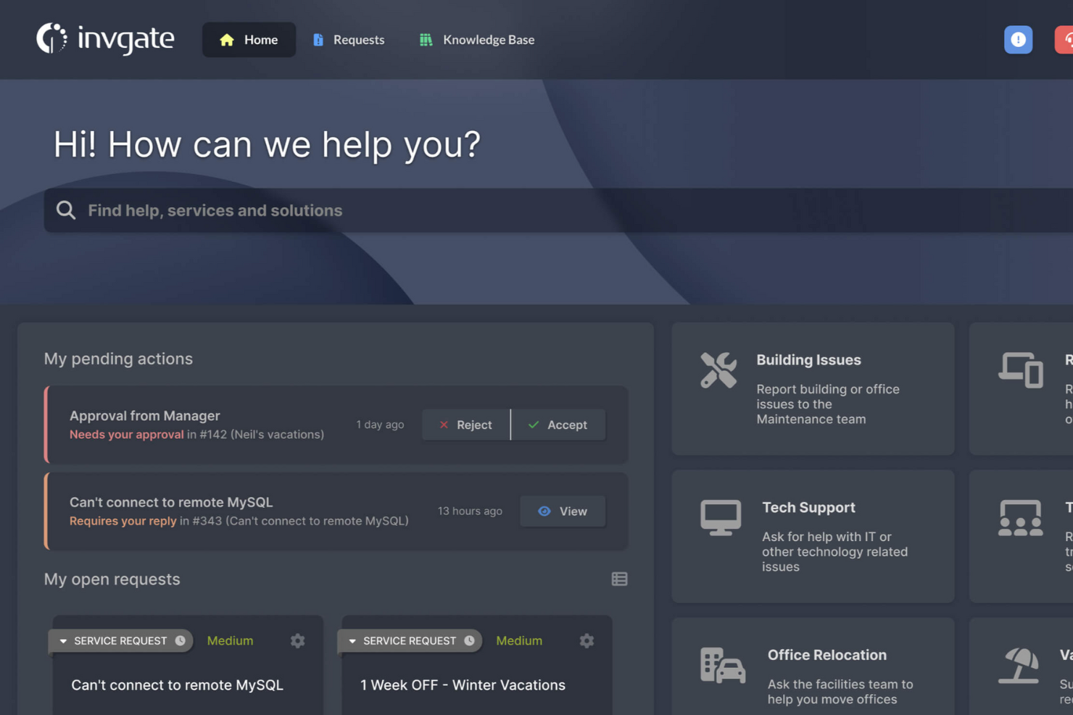Click the Office Relocation icon

(721, 666)
